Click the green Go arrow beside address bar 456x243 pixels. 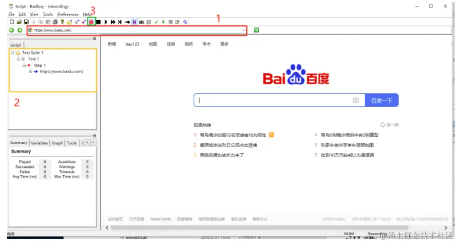pyautogui.click(x=256, y=30)
